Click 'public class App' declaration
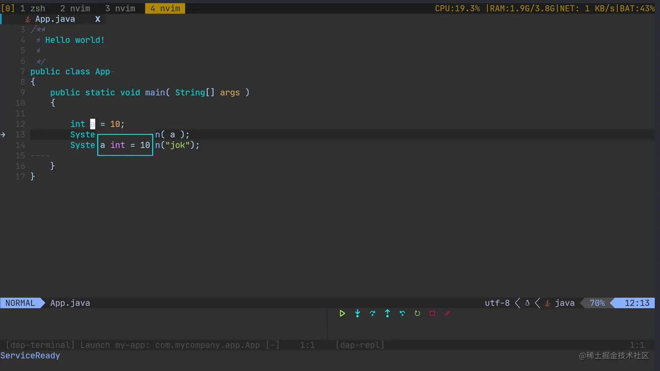Screen dimensions: 660x371 (x=70, y=71)
